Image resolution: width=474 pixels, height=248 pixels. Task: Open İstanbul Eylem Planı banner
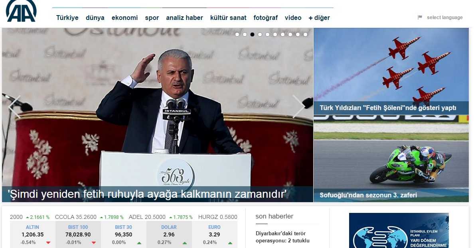pyautogui.click(x=399, y=230)
